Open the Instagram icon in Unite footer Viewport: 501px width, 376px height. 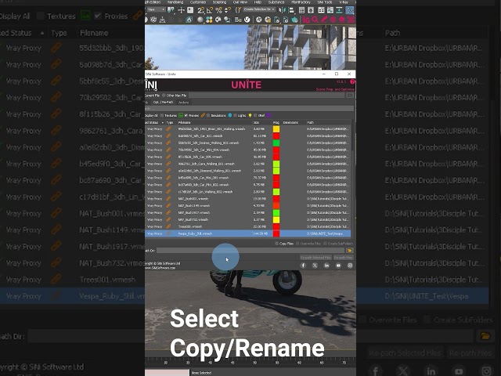coord(350,266)
